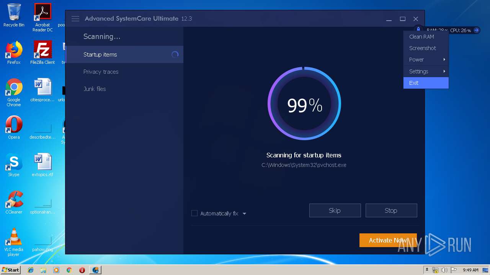Stop the scan

pos(391,210)
